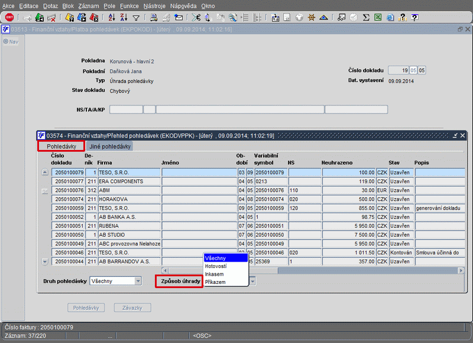Screen dimensions: 473x343
Task: Click the Závazky button in the background window
Action: tap(132, 308)
